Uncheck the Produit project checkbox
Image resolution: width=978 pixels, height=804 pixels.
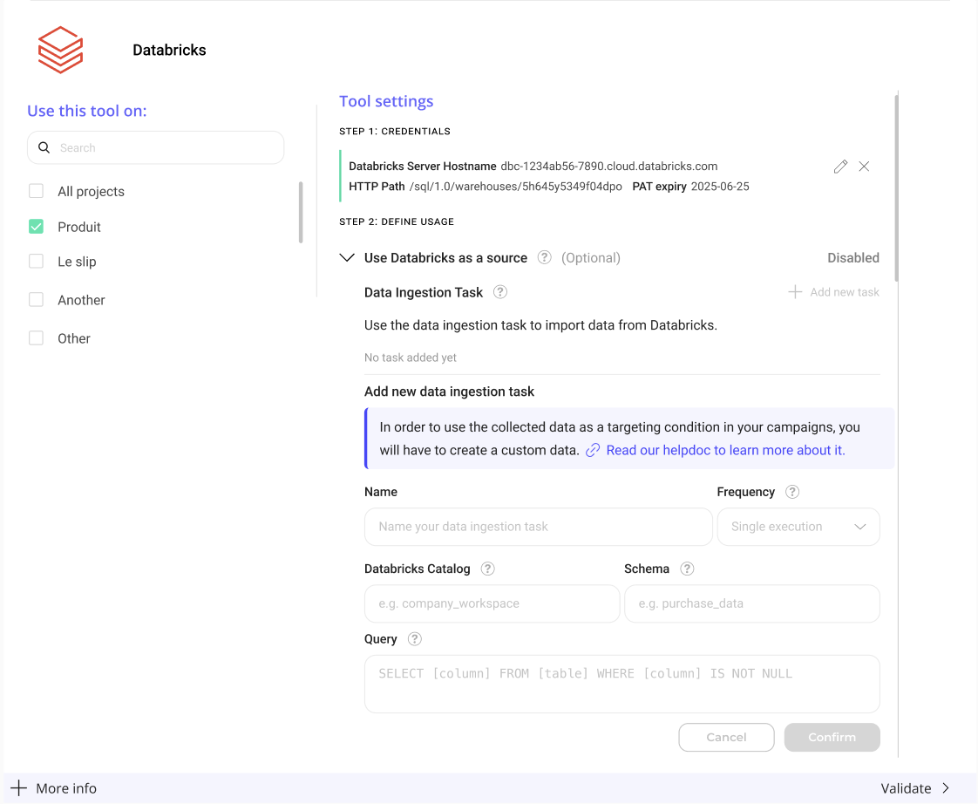[x=37, y=227]
